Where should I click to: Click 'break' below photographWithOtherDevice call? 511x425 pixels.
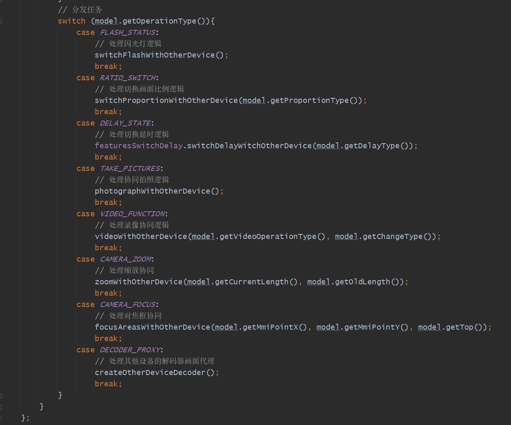(x=106, y=202)
